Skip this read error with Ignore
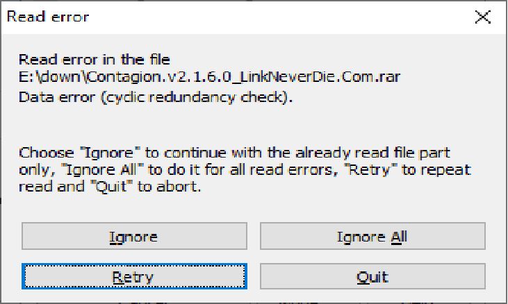The width and height of the screenshot is (508, 304). click(x=133, y=237)
